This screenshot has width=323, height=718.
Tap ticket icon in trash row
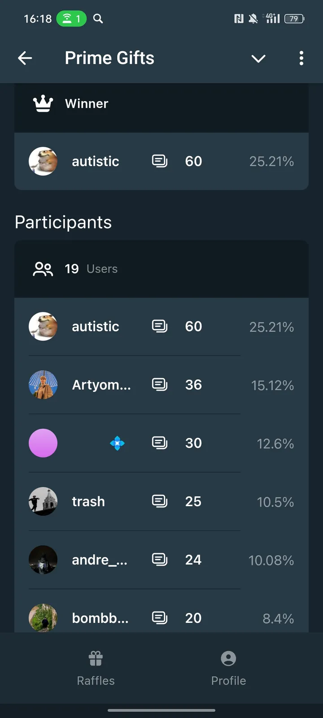coord(160,501)
